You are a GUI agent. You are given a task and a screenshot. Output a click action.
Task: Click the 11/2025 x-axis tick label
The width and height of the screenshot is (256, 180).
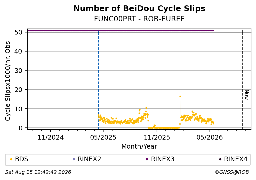click(x=157, y=138)
